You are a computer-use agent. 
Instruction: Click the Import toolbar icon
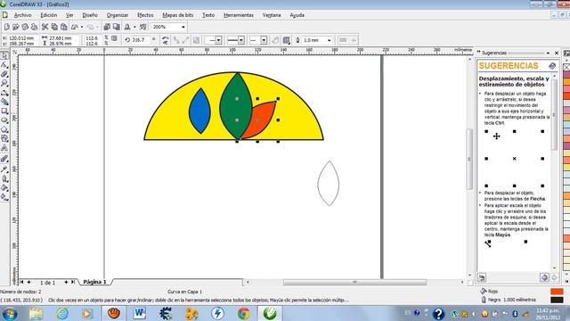107,27
